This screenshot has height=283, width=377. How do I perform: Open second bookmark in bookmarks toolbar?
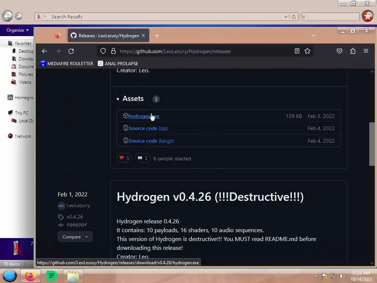pos(118,63)
